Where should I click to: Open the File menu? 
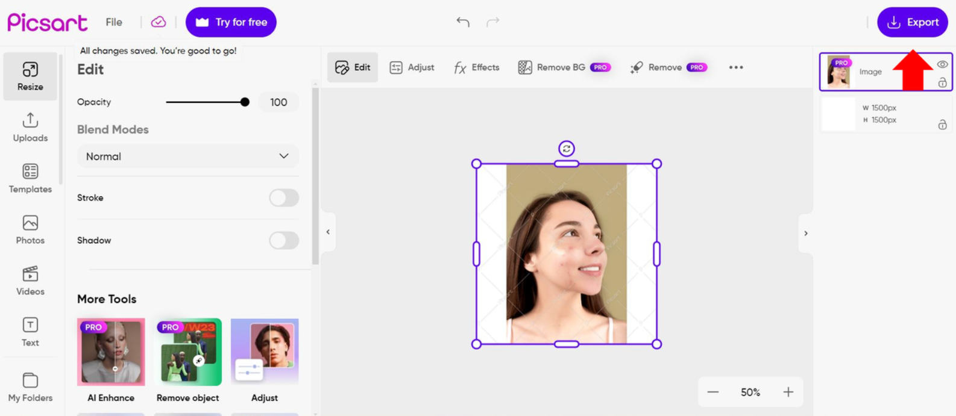coord(114,22)
